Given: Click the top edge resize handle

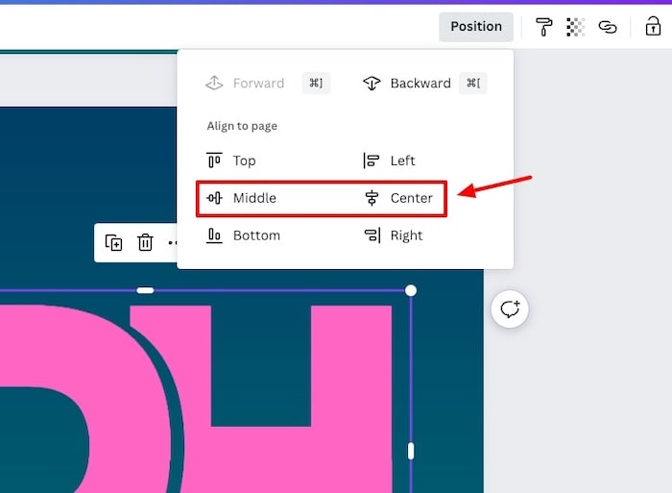Looking at the screenshot, I should 145,290.
